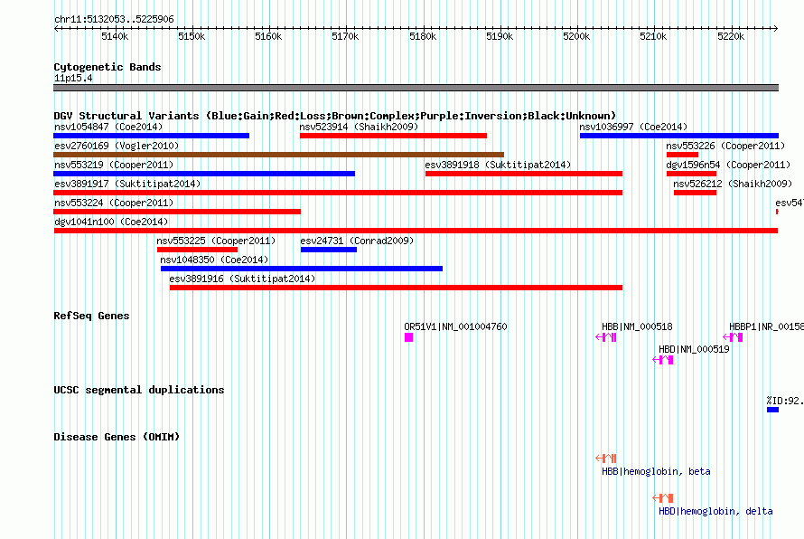Viewport: 804px width, 539px height.
Task: Select the blue nsv1048350 variant bar
Action: (x=302, y=269)
